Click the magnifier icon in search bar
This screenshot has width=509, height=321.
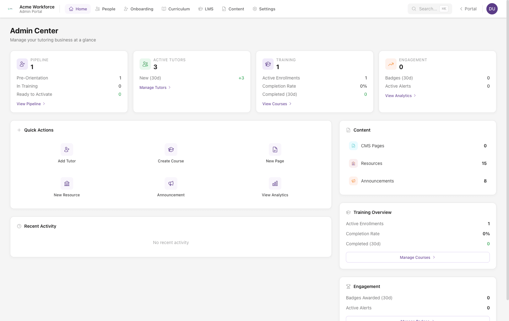point(414,9)
